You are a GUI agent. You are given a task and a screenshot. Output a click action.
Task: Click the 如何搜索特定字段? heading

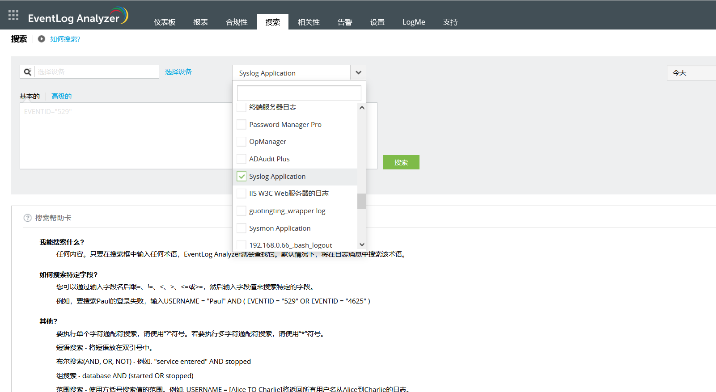point(68,274)
